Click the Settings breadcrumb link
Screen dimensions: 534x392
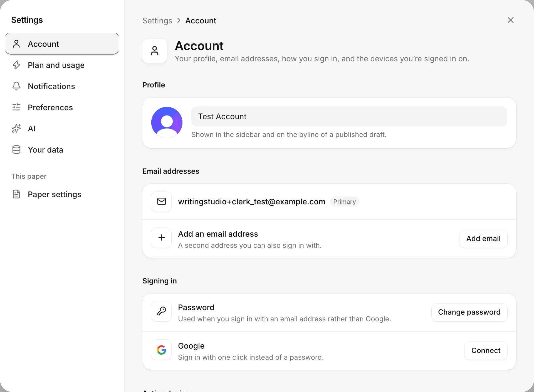(x=157, y=21)
